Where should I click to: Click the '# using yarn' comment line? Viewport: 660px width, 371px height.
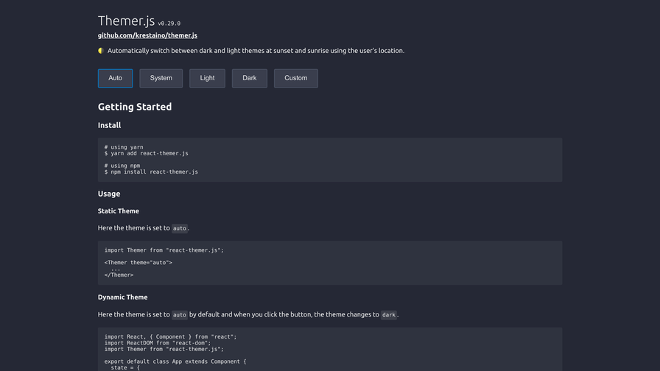[124, 147]
